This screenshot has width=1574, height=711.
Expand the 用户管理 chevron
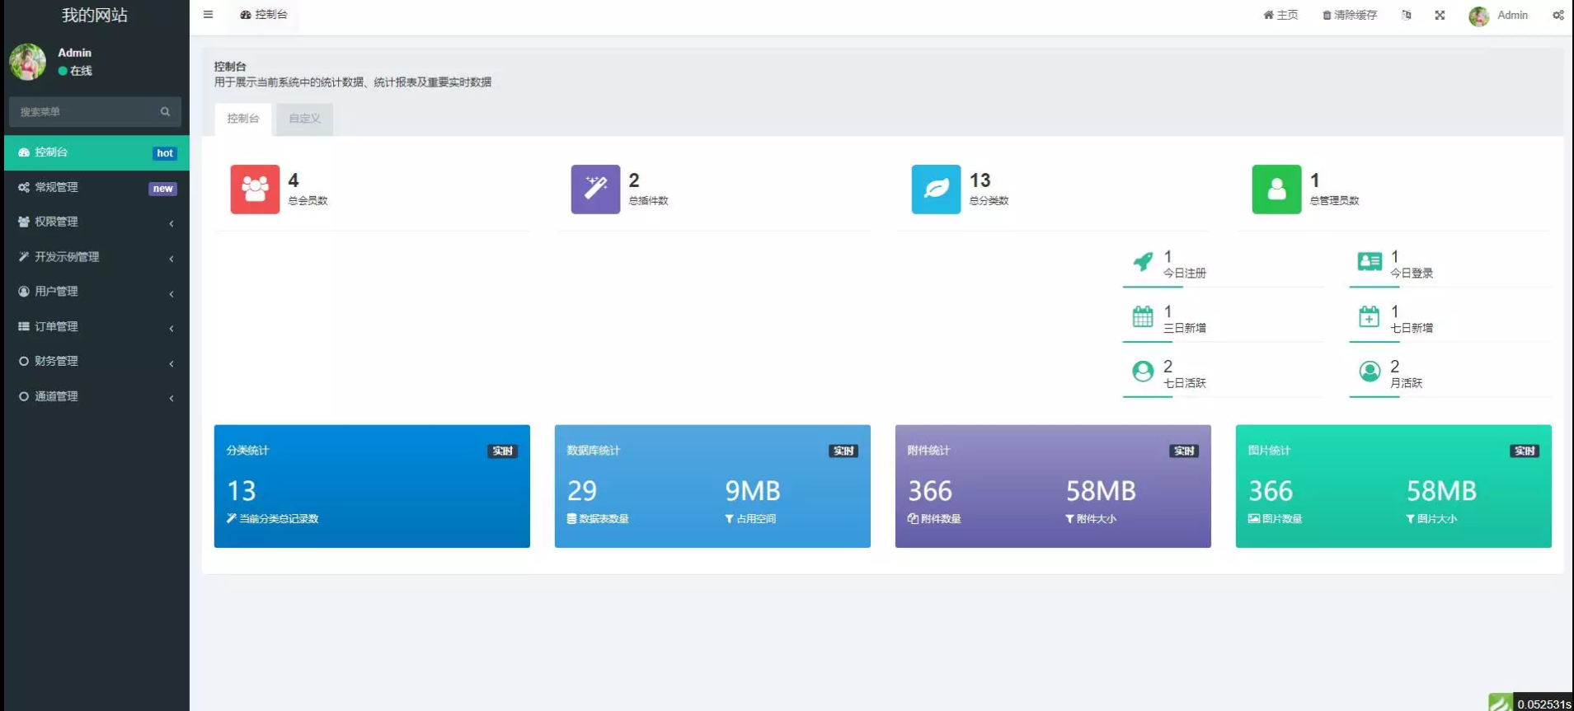[171, 294]
